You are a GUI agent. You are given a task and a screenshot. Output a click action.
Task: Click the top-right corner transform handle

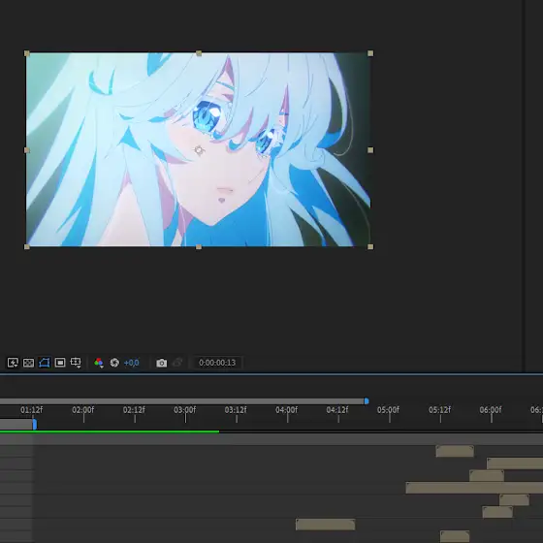point(370,53)
